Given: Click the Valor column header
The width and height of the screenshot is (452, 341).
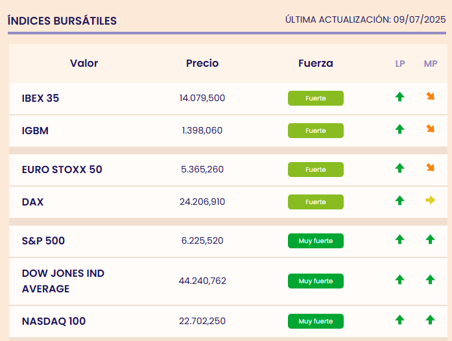Looking at the screenshot, I should coord(84,64).
